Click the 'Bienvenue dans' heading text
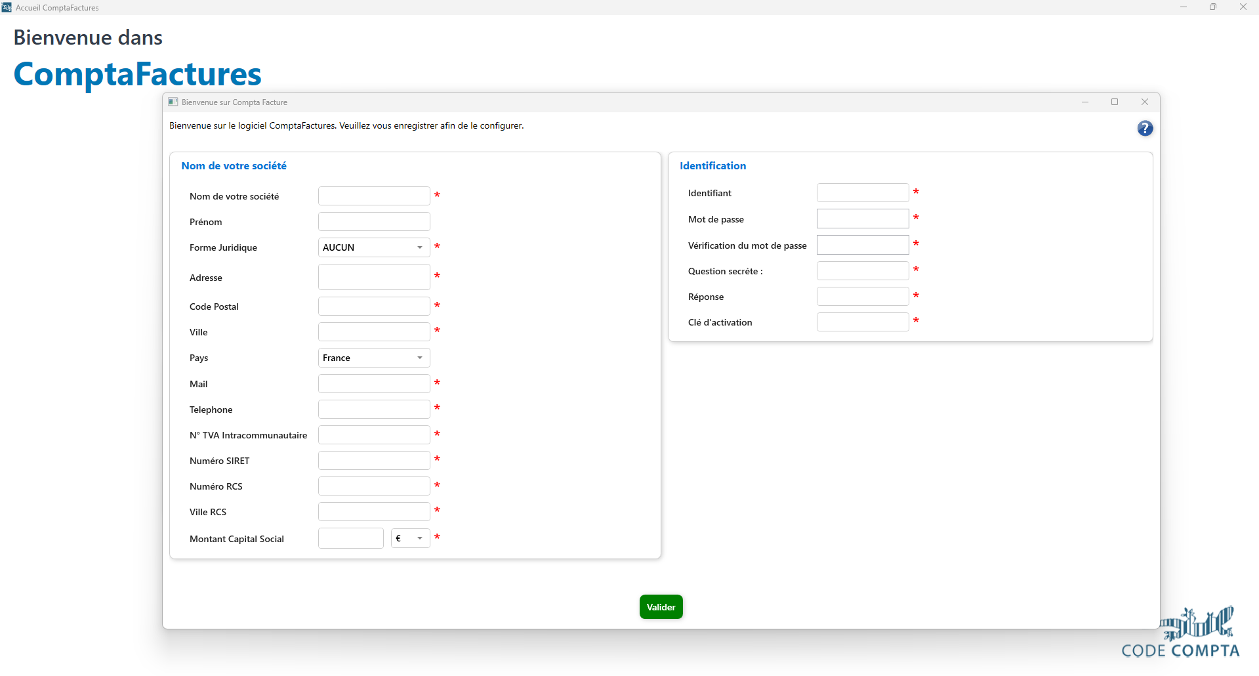This screenshot has height=676, width=1259. (x=88, y=37)
